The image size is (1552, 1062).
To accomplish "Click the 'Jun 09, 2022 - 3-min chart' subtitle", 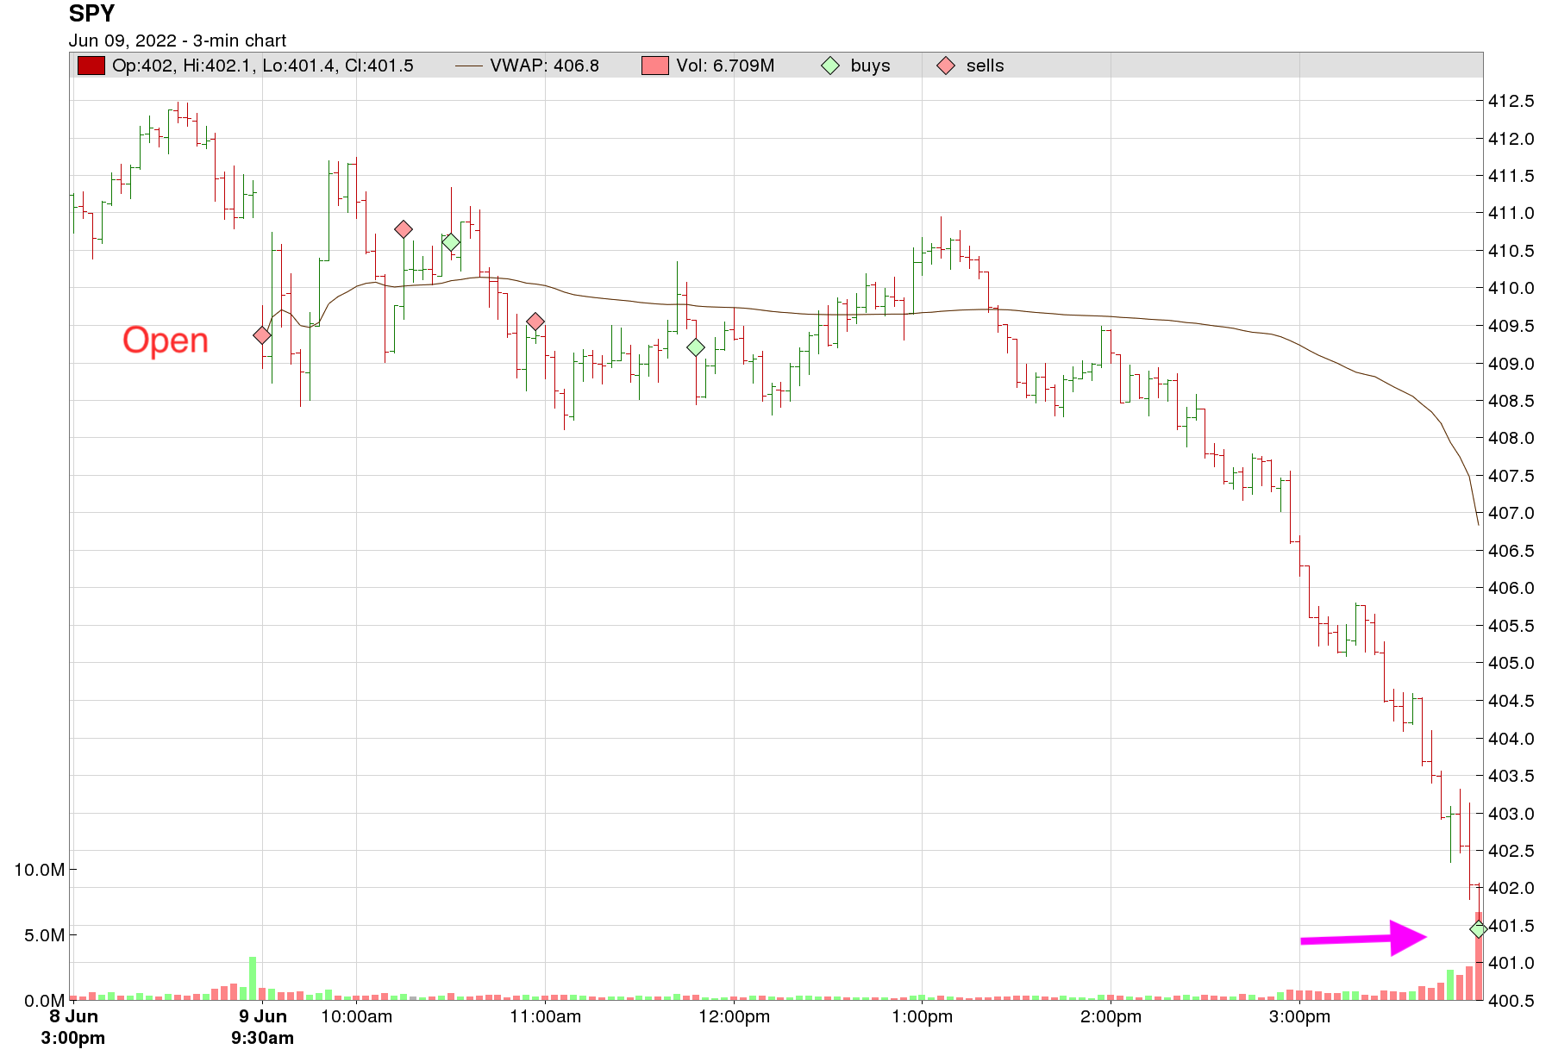I will tap(178, 41).
